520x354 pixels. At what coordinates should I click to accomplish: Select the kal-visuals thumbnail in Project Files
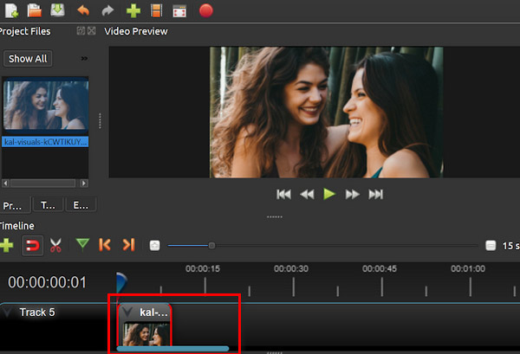click(x=45, y=105)
